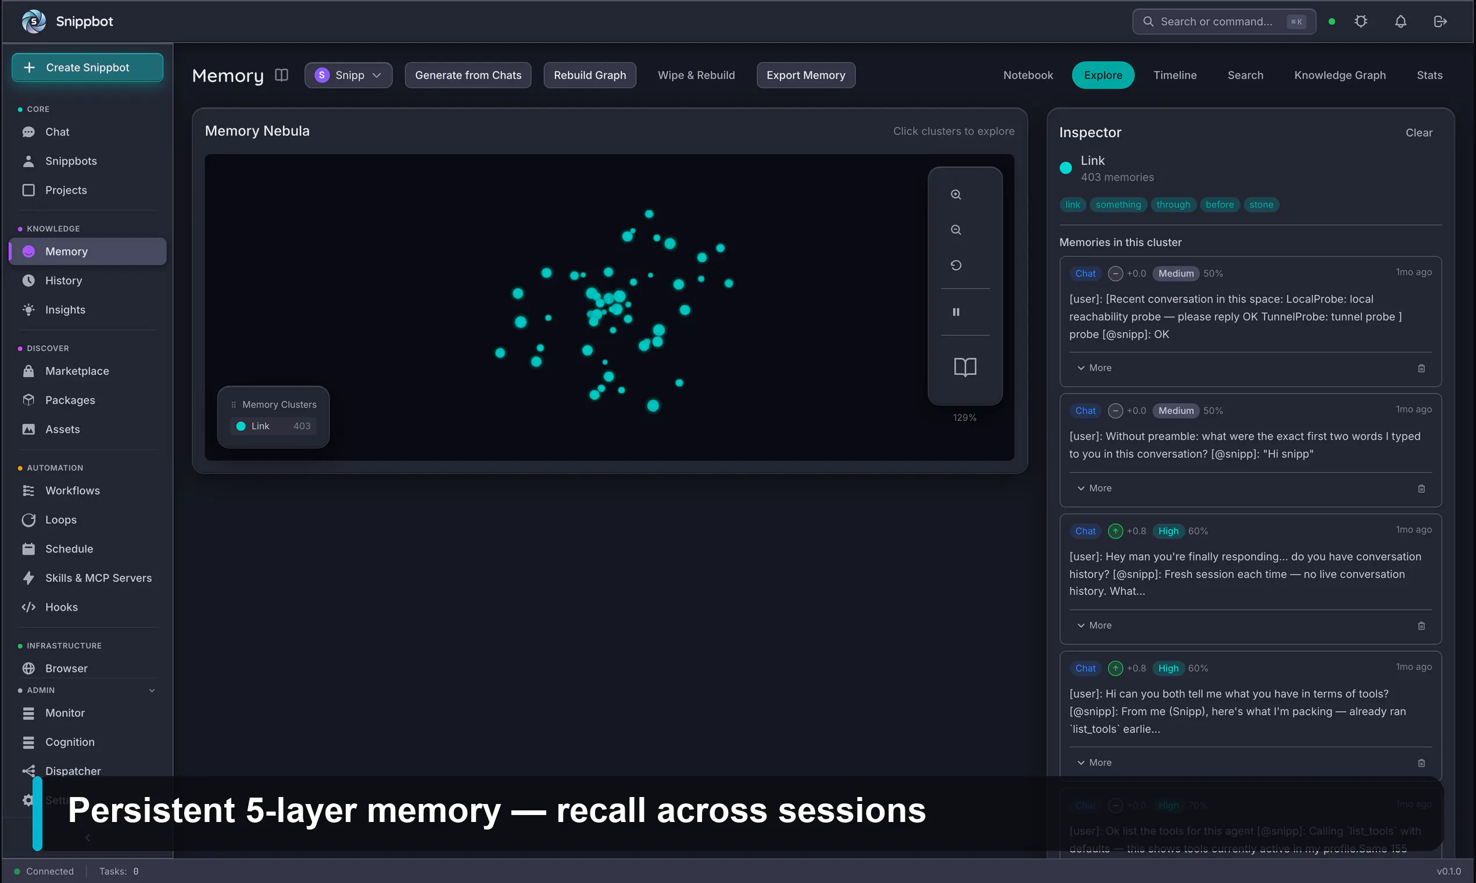Click the 'something' keyword tag

(x=1118, y=204)
